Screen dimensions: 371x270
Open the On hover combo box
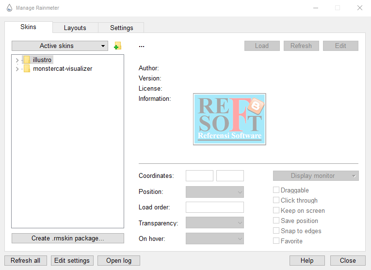coord(215,238)
